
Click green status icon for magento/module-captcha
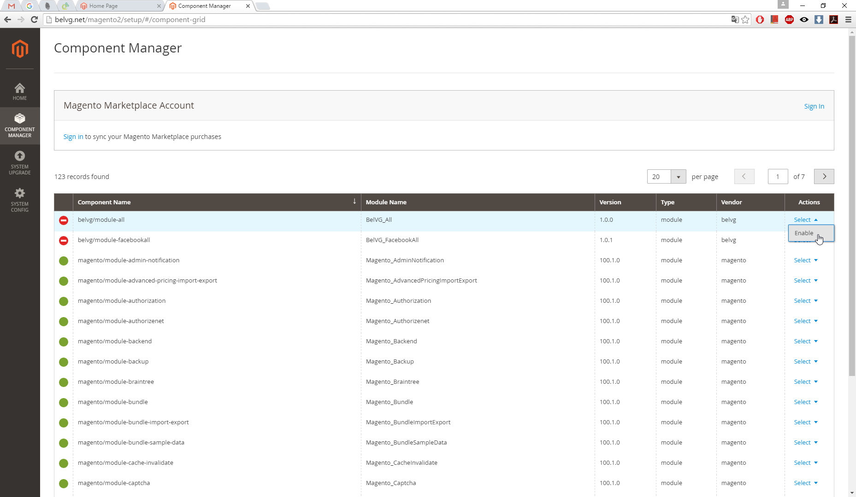pos(64,484)
